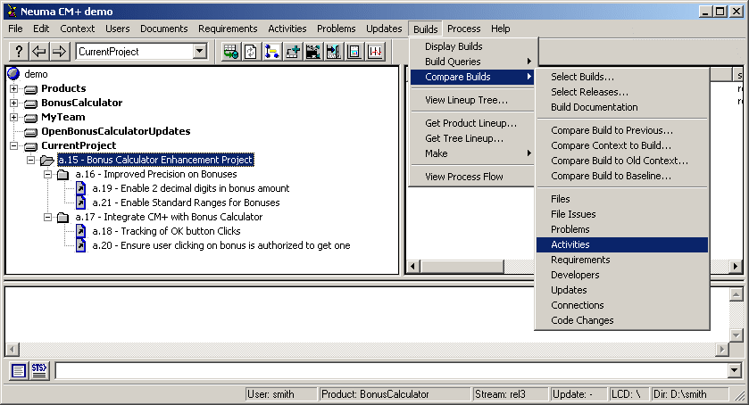The image size is (749, 405).
Task: Open the CurrentProject combo box dropdown arrow
Action: click(x=200, y=51)
